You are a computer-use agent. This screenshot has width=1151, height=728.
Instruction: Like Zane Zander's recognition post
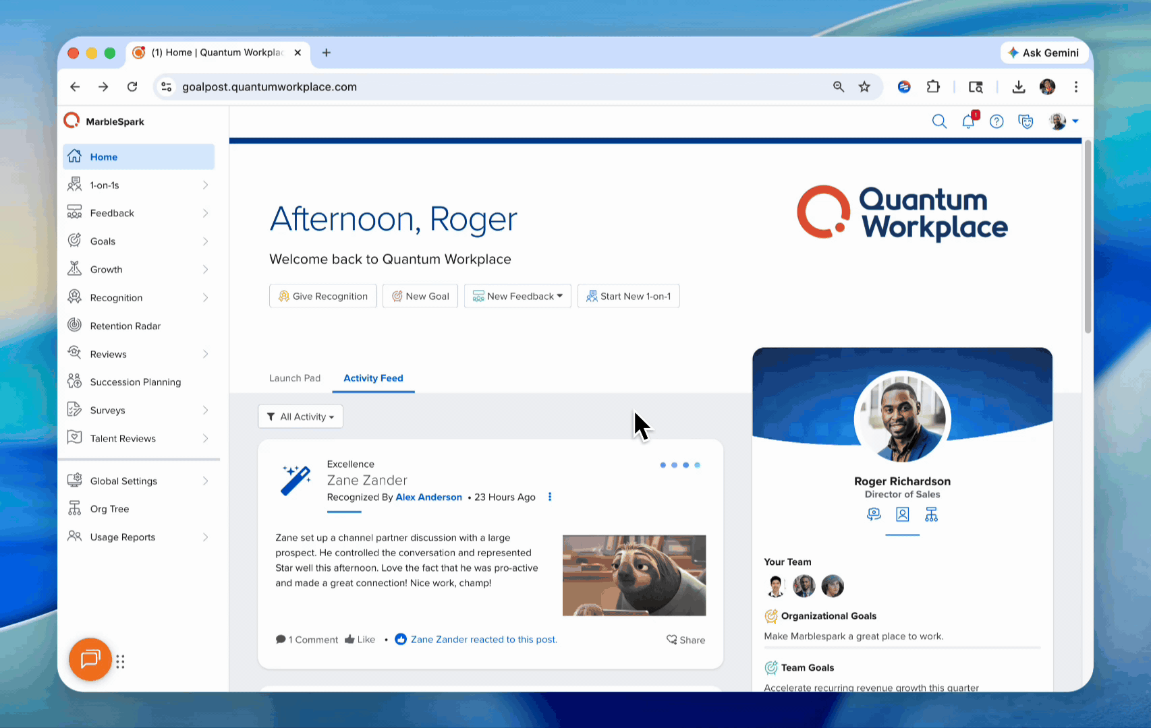[360, 639]
